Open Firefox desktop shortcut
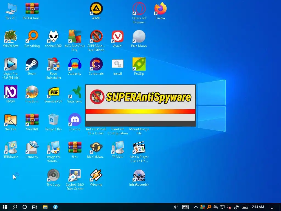Viewport: 281px width, 211px height. pyautogui.click(x=160, y=11)
